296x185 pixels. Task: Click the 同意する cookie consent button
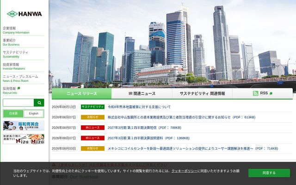click(x=269, y=173)
